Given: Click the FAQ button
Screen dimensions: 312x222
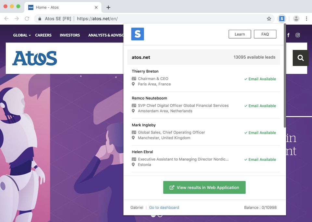Looking at the screenshot, I should (x=265, y=34).
